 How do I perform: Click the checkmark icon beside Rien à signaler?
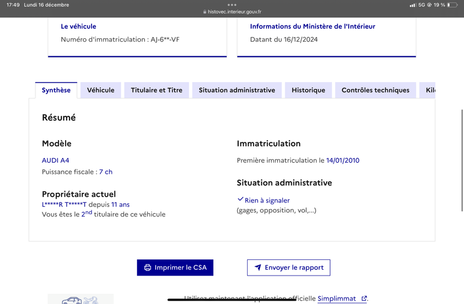coord(240,199)
